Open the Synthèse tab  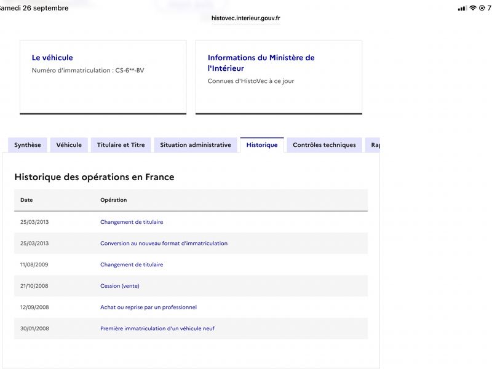pos(28,145)
